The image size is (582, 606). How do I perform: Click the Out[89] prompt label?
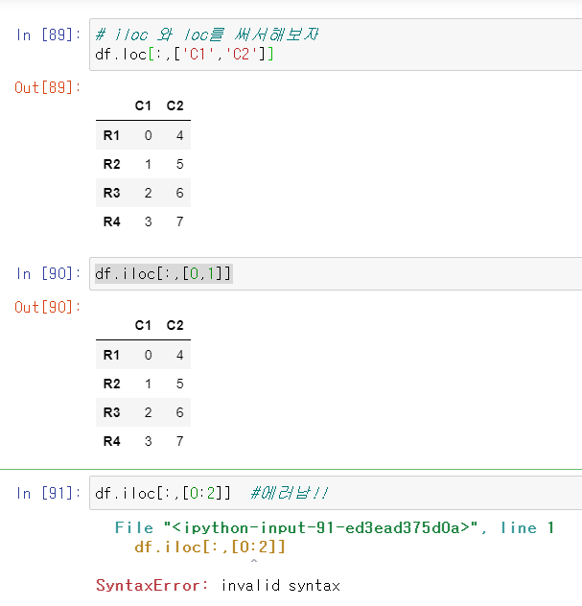click(48, 87)
